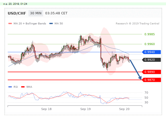Click the 0.9985 resistance level label

150,34
